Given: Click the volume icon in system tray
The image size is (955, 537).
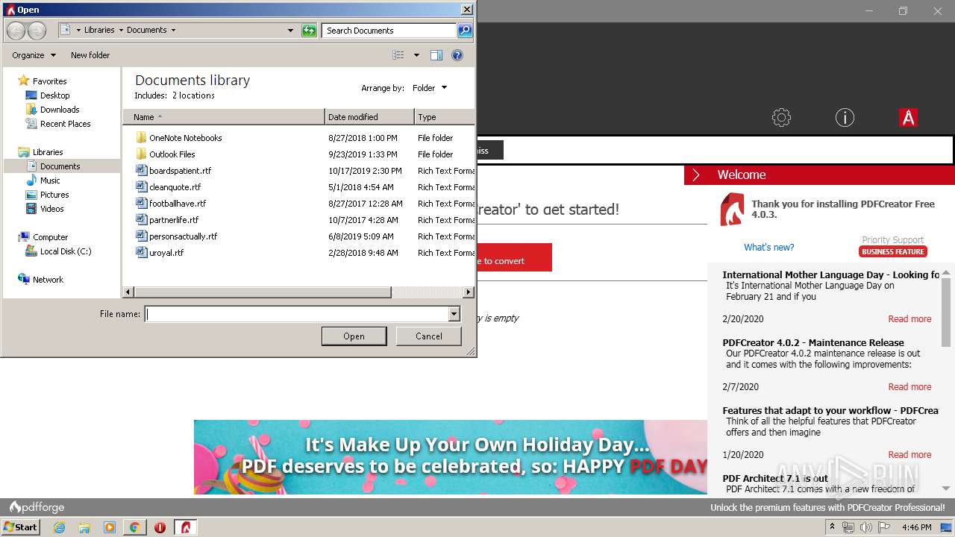Looking at the screenshot, I should (865, 527).
